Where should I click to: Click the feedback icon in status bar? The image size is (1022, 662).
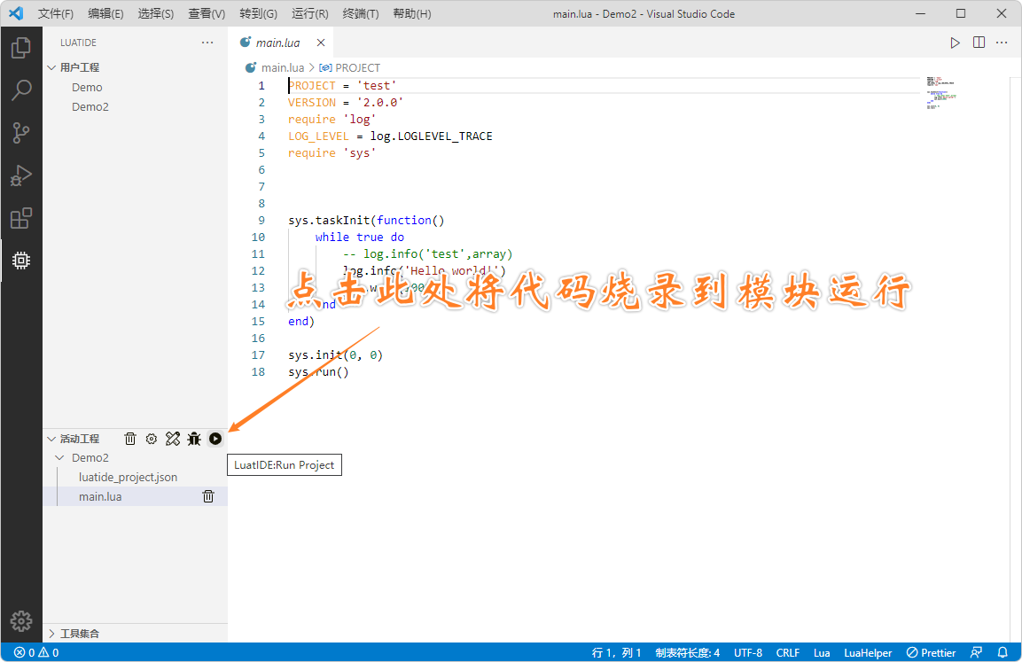tap(977, 652)
